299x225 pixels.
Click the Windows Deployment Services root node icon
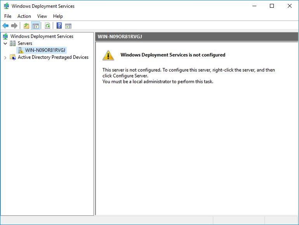[x=5, y=36]
